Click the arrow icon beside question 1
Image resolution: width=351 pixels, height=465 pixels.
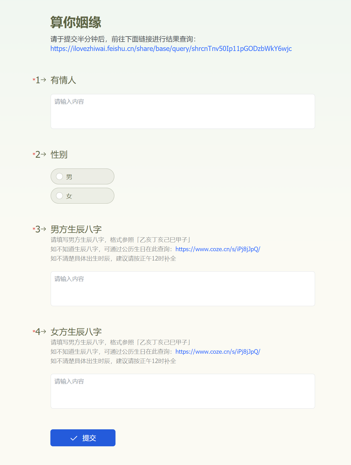tap(43, 80)
